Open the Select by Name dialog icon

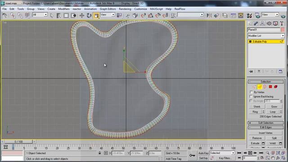pyautogui.click(x=59, y=15)
